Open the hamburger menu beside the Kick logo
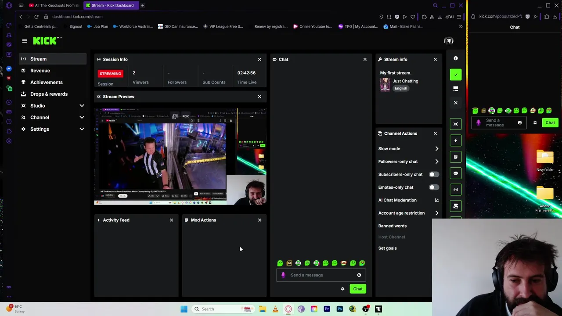562x316 pixels. (x=25, y=41)
